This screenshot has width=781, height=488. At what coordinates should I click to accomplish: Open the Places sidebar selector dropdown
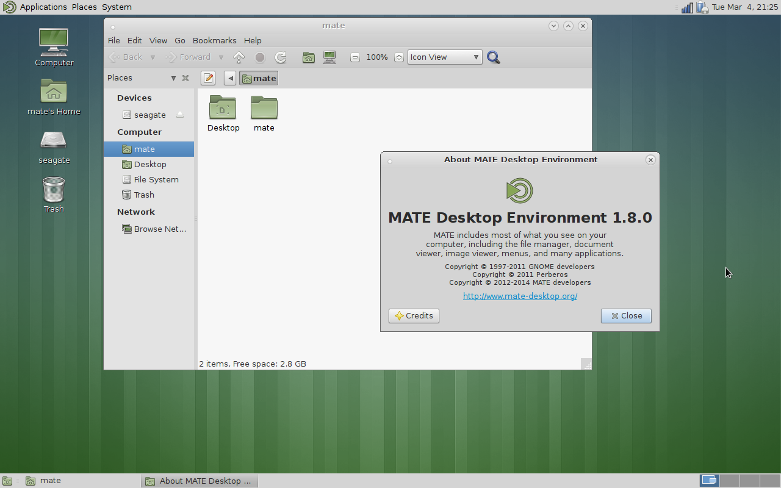point(173,77)
